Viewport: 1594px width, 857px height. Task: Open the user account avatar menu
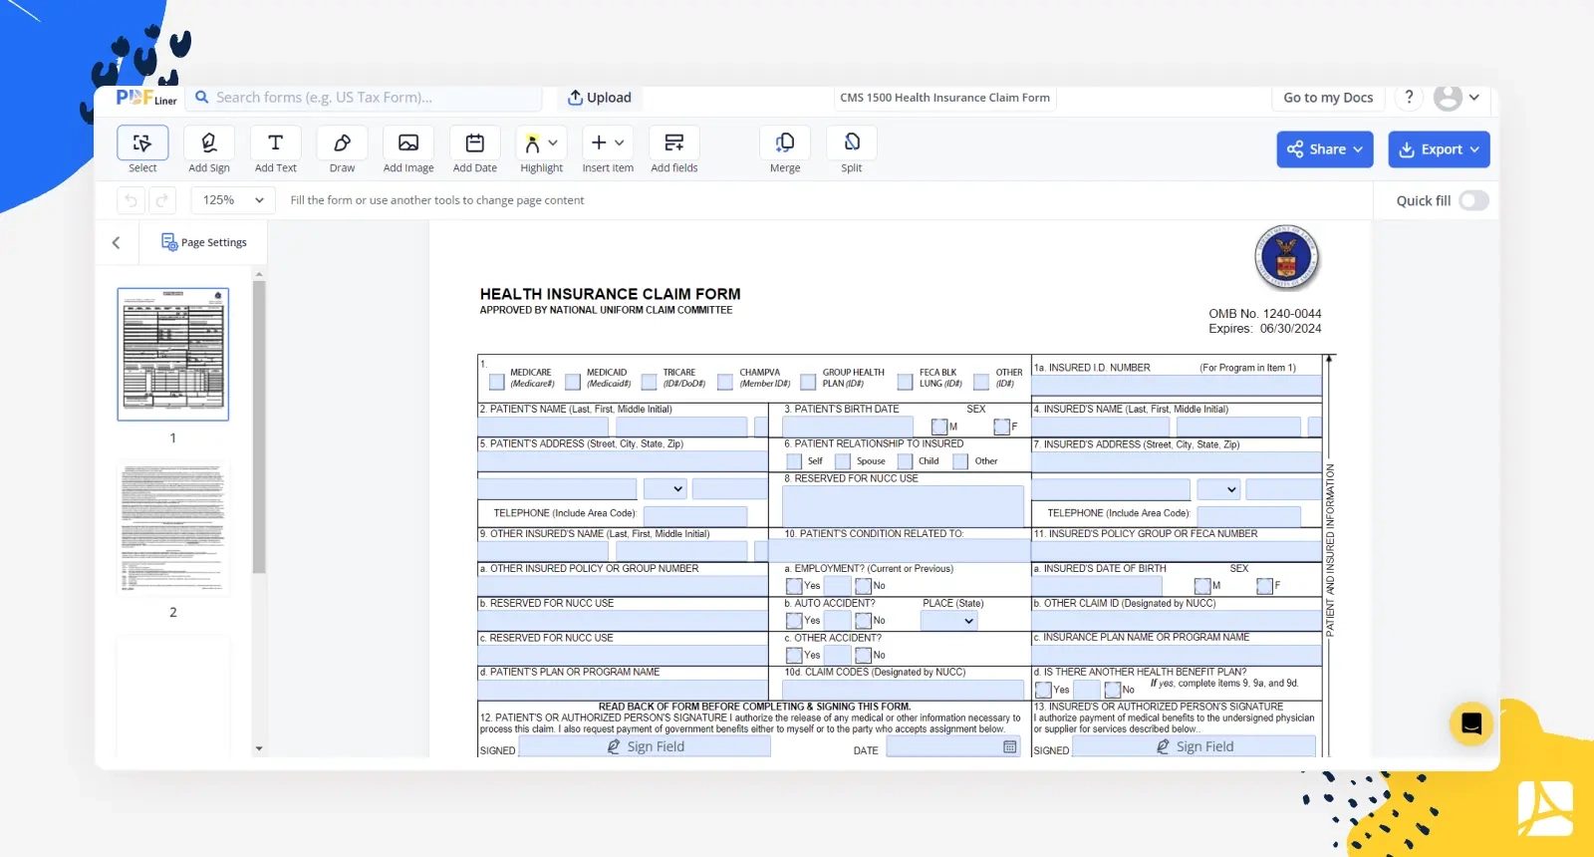tap(1448, 98)
